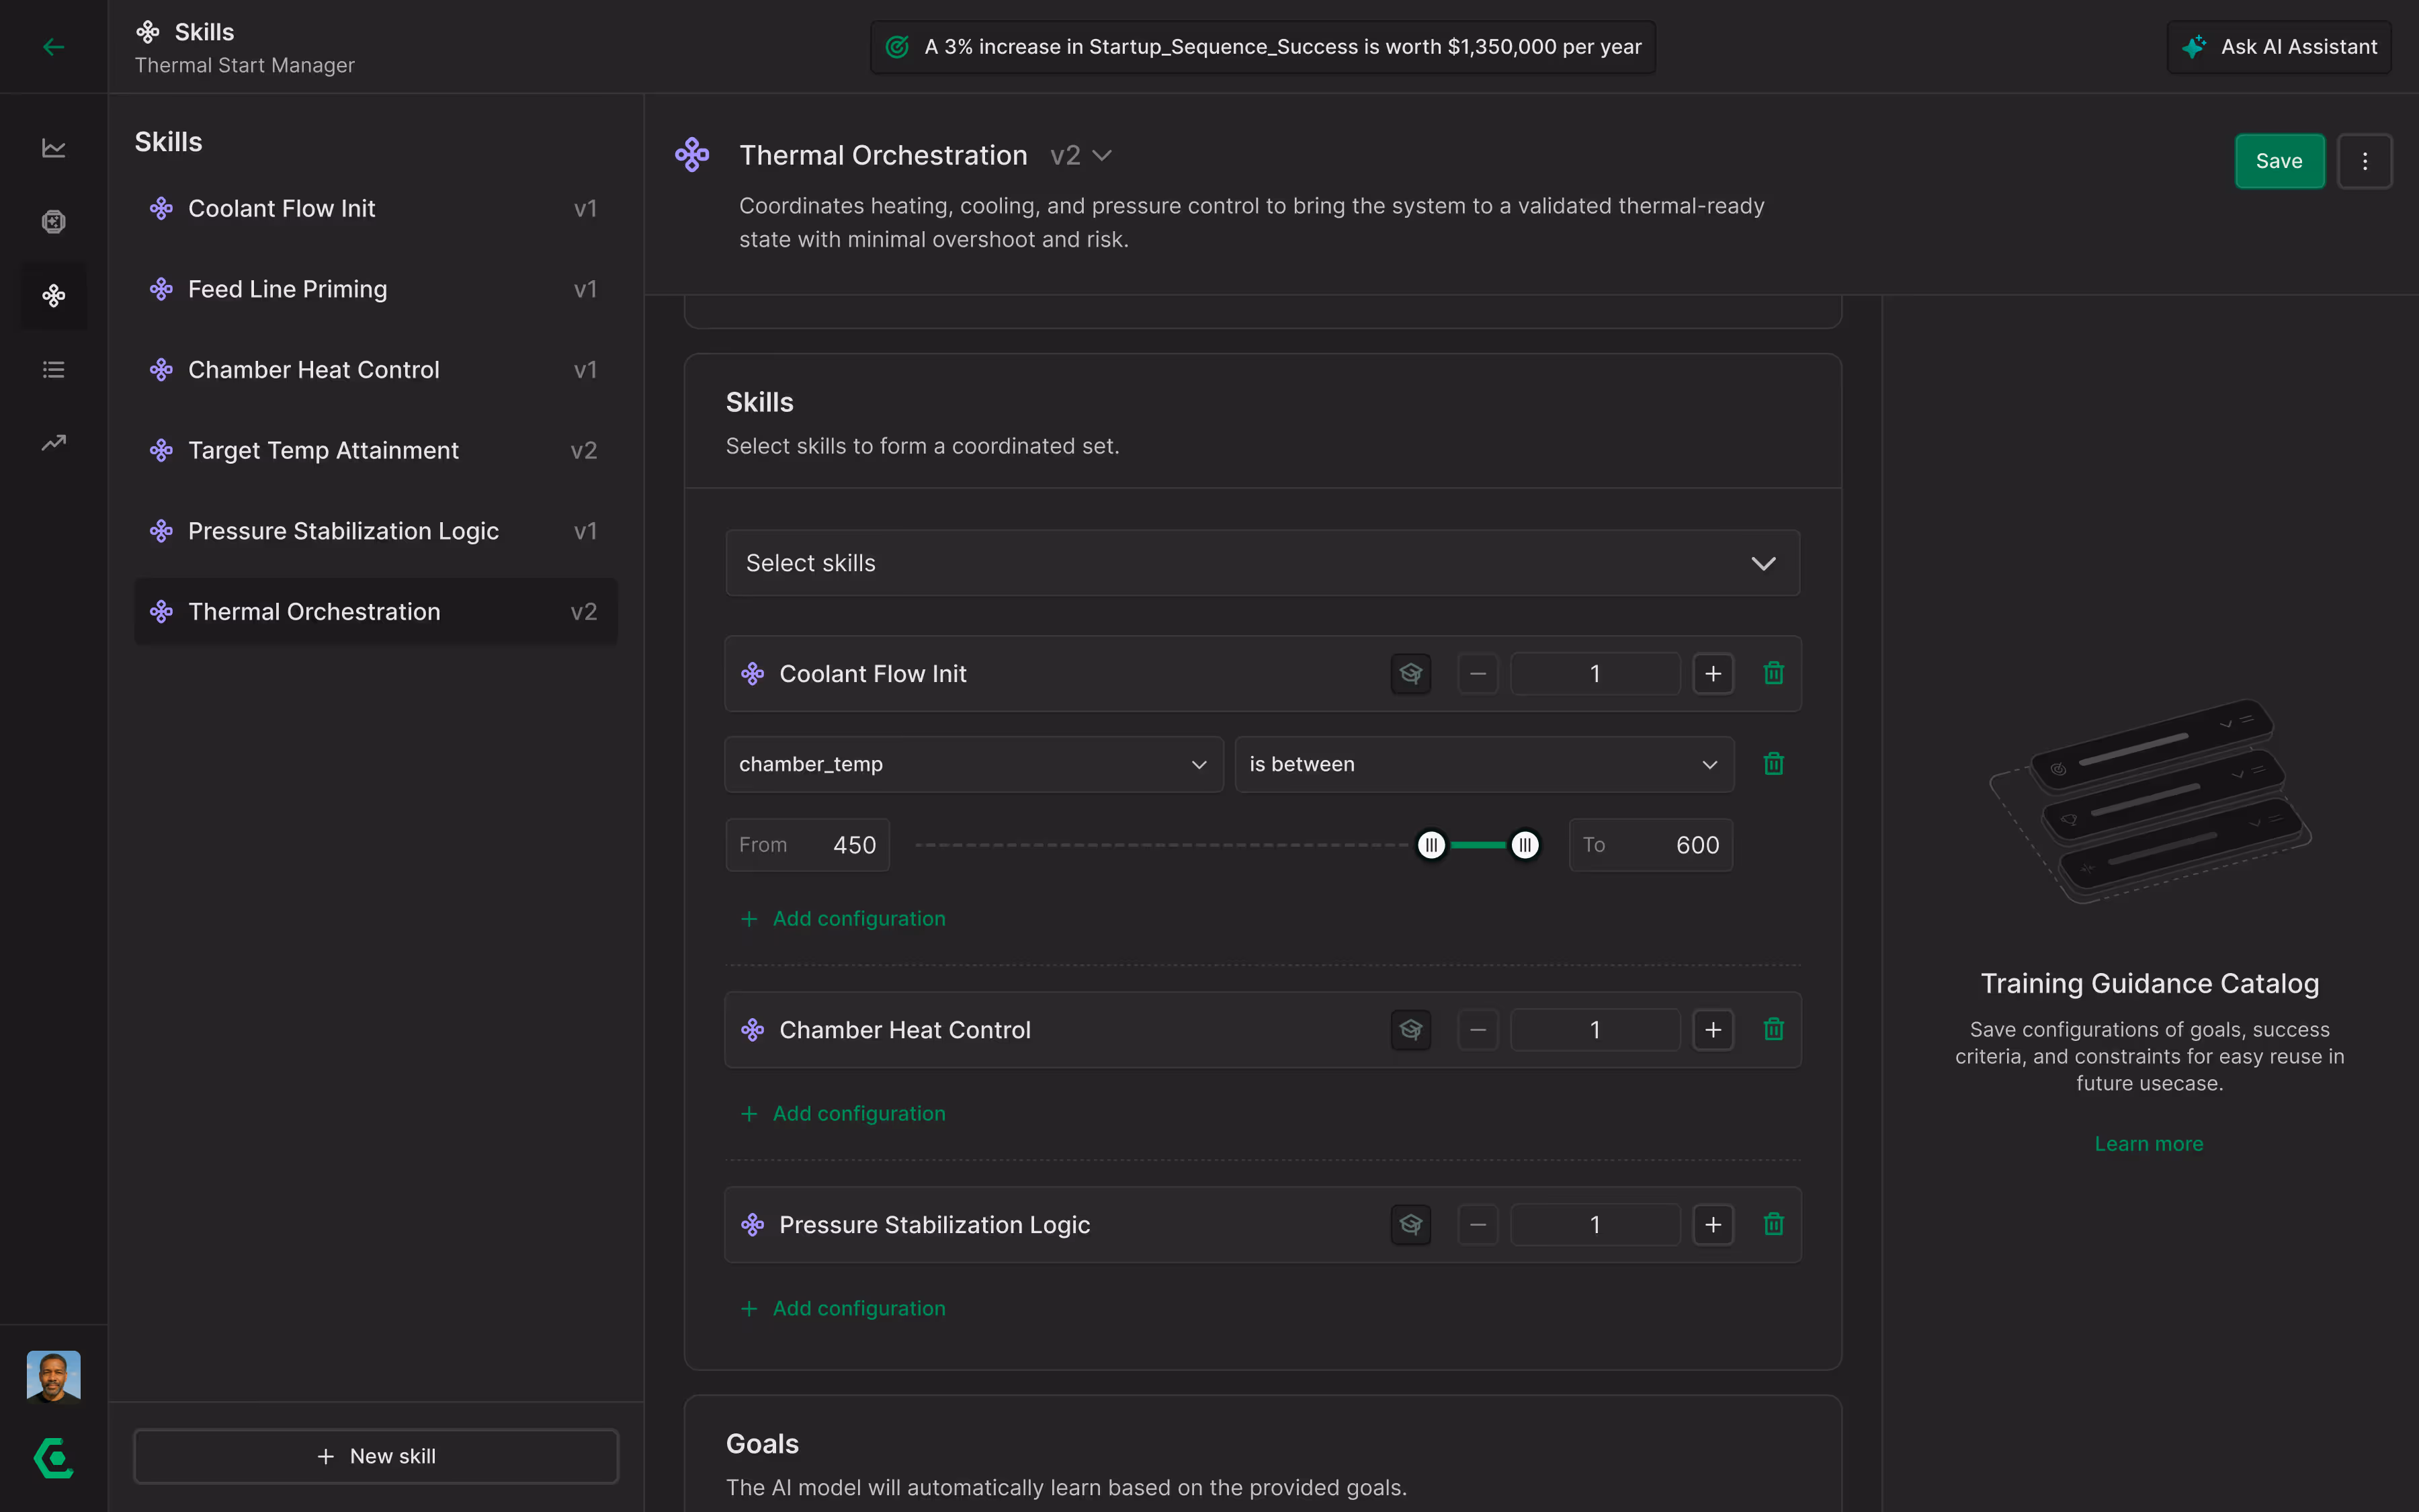Click the Training Guidance Catalog heading
2419x1512 pixels.
pyautogui.click(x=2149, y=983)
